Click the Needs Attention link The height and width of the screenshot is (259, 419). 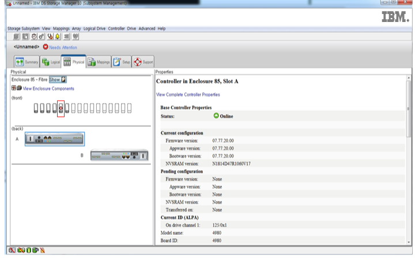[x=63, y=47]
